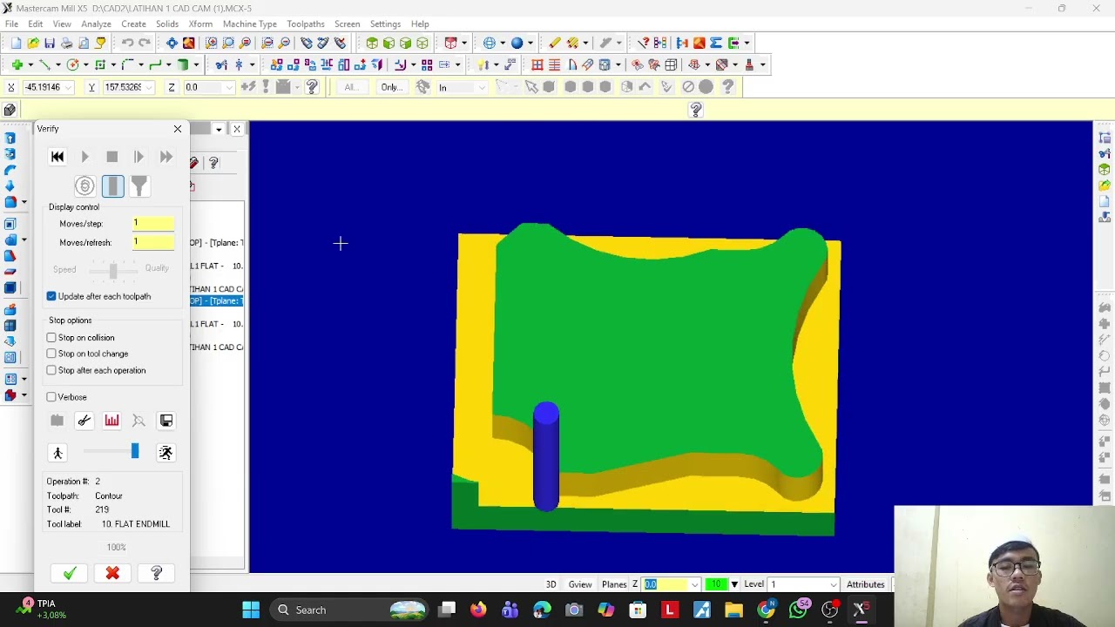Step forward in verify simulation
1115x627 pixels.
click(x=139, y=157)
